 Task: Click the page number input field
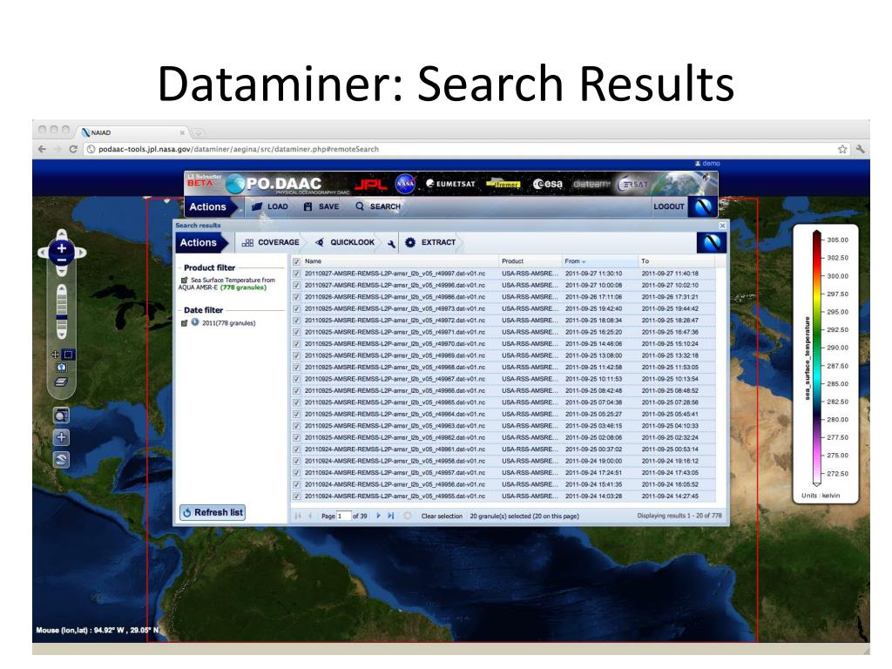[343, 516]
